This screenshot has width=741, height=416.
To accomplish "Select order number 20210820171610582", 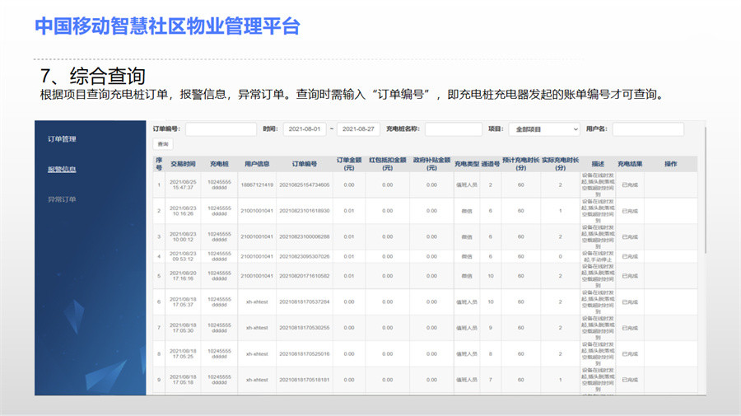I will tap(305, 276).
